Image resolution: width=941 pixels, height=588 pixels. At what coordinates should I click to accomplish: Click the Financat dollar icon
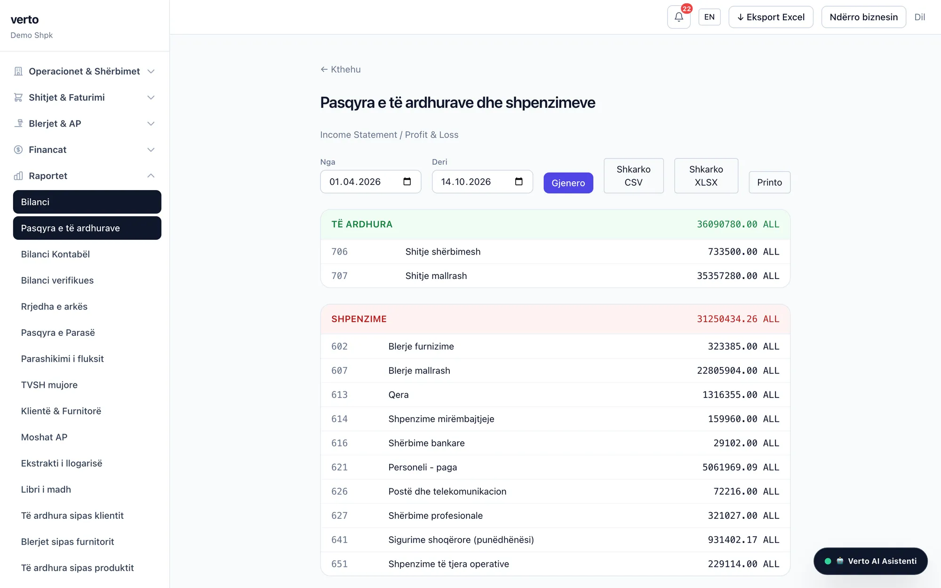tap(18, 150)
